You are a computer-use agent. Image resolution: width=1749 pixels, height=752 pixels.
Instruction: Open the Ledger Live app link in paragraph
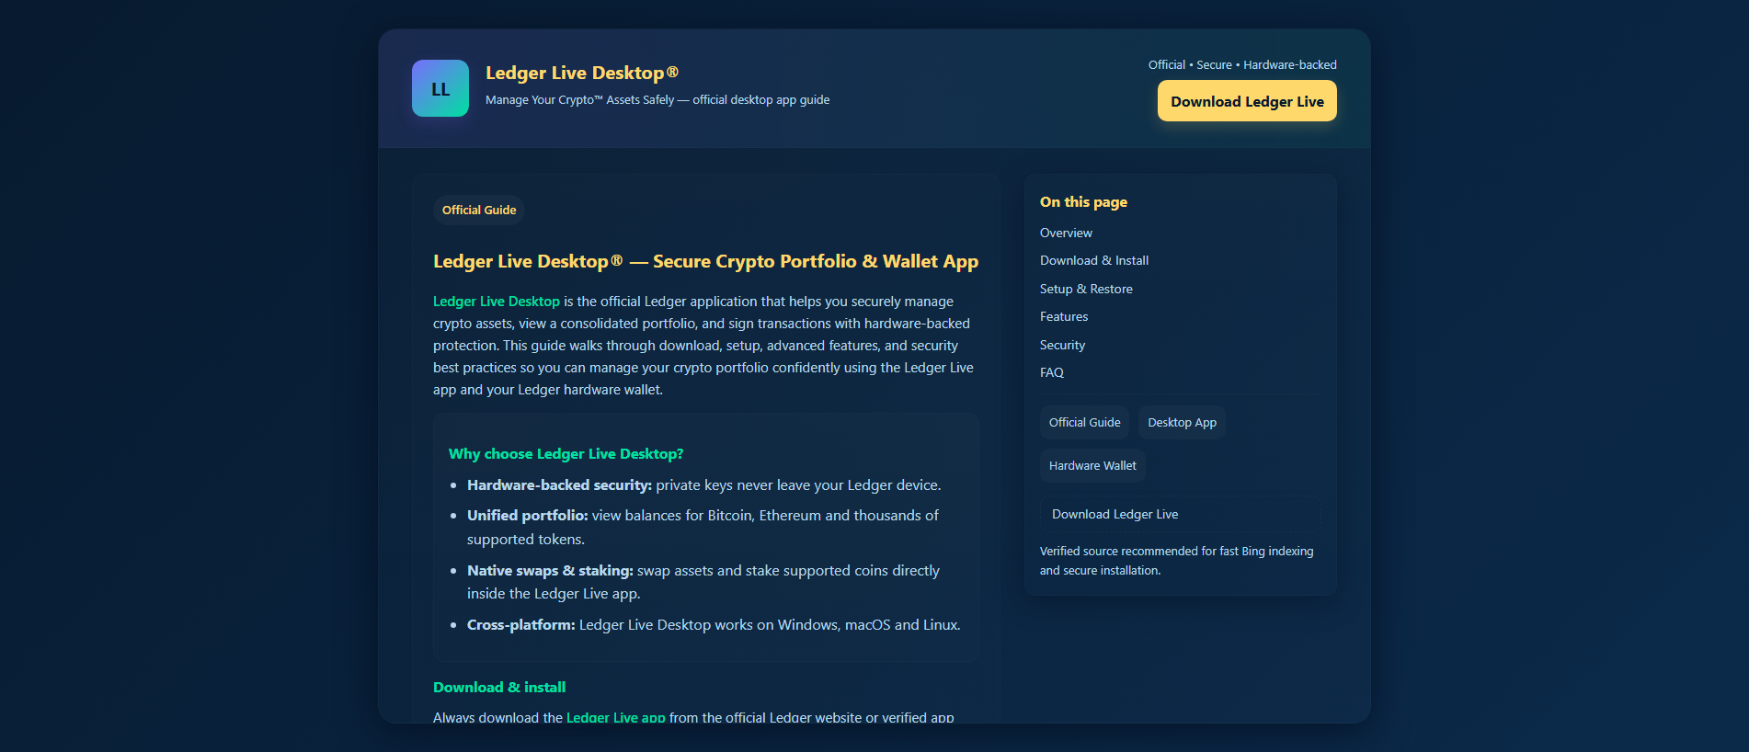[x=616, y=717]
